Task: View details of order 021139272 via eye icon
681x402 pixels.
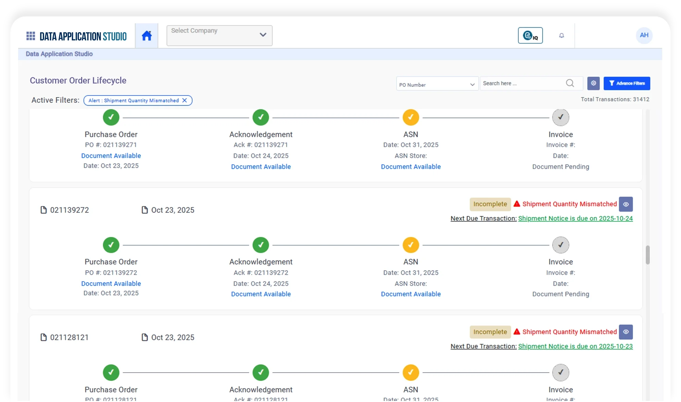Action: [626, 204]
